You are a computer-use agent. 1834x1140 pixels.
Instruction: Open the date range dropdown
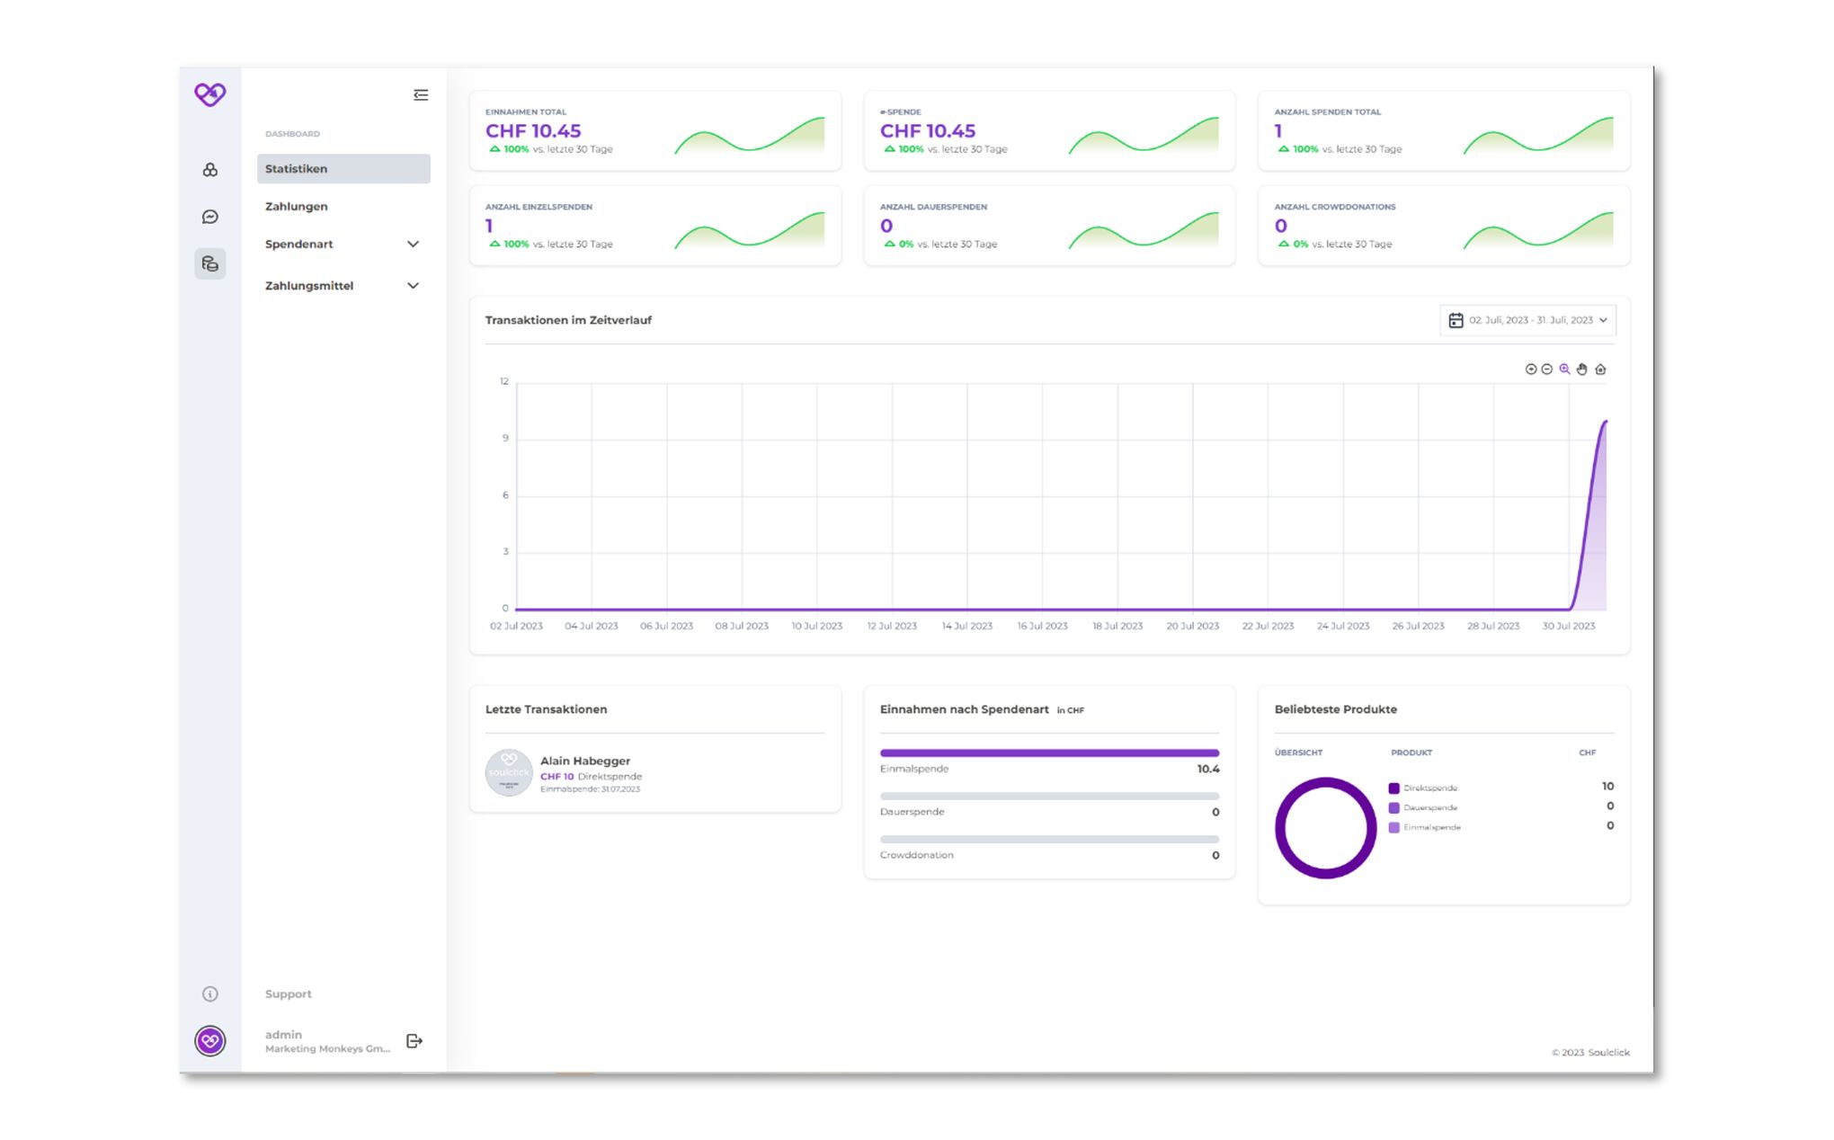coord(1527,320)
